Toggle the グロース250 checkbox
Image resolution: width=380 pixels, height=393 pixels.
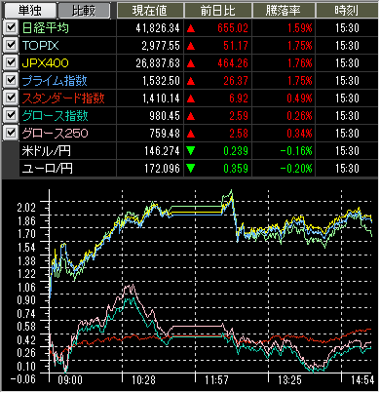click(11, 133)
